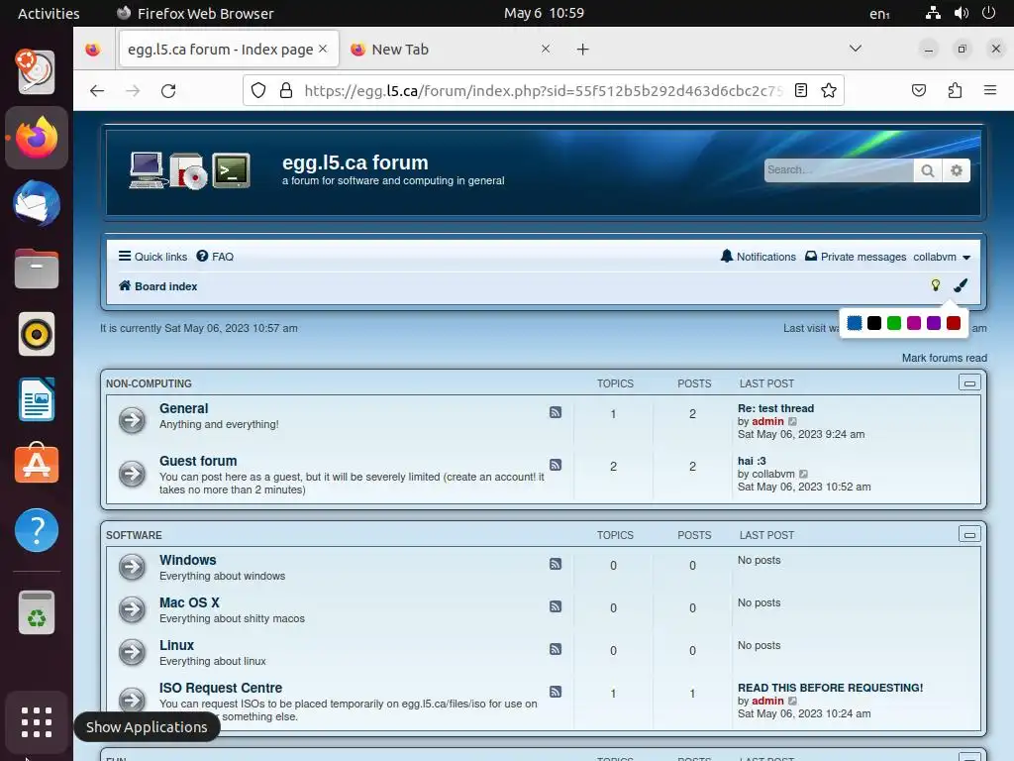1014x761 pixels.
Task: Reload the current page
Action: (x=168, y=90)
